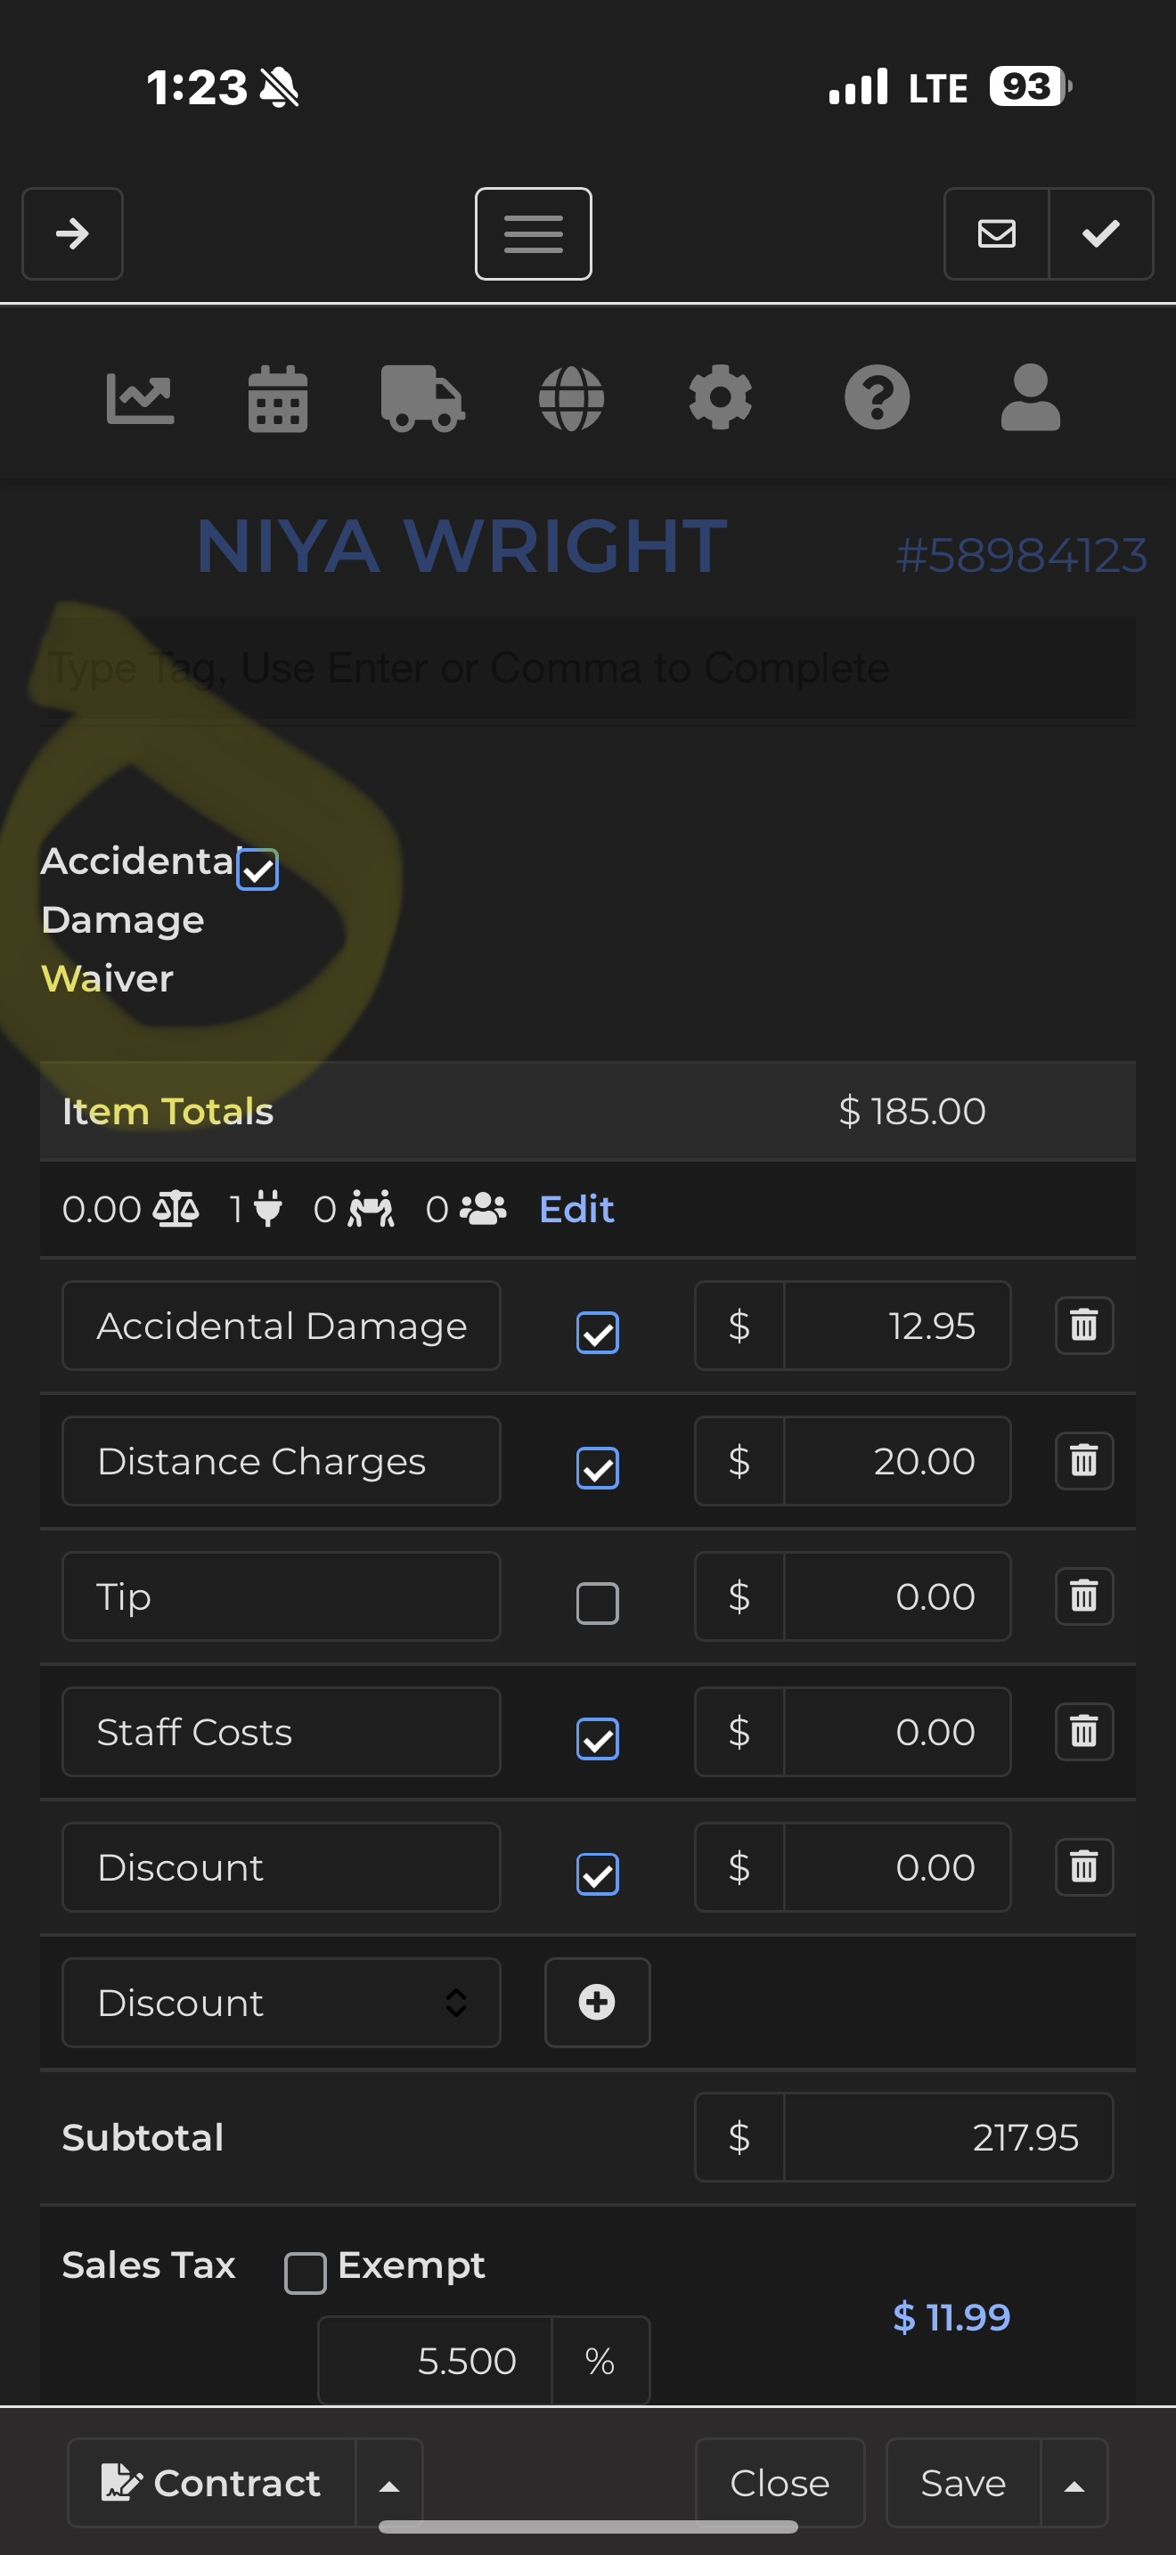
Task: Delete the Distance Charges fee row
Action: 1083,1461
